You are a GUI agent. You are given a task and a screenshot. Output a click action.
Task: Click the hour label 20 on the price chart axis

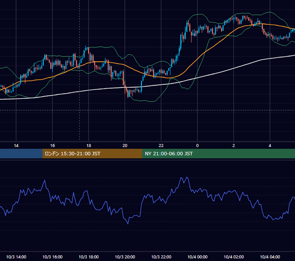pyautogui.click(x=125, y=146)
